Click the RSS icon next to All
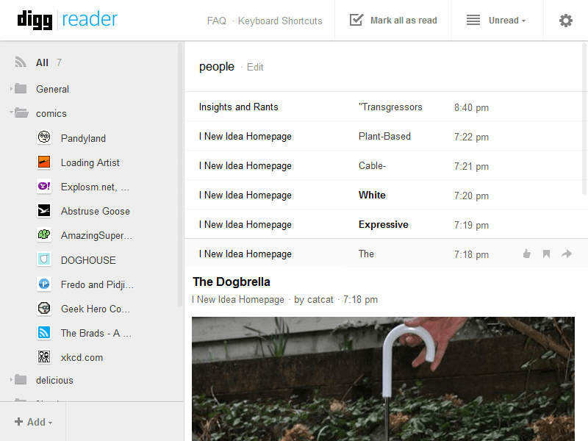The image size is (588, 441). (x=21, y=62)
